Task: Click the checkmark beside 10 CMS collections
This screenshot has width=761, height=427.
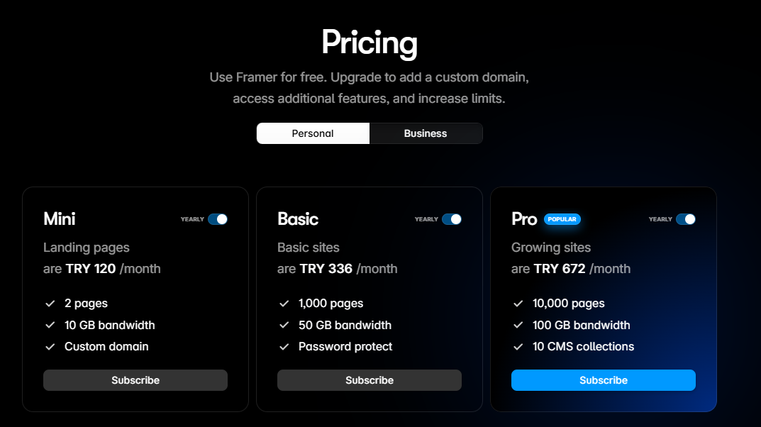Action: click(x=518, y=347)
